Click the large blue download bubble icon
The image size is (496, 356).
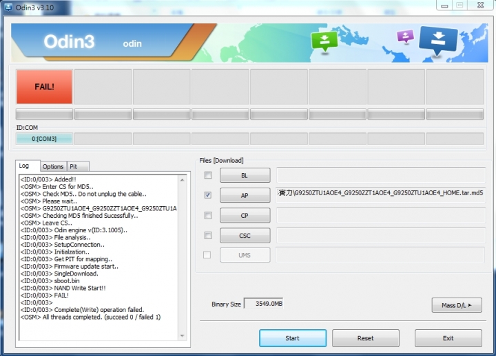click(438, 41)
